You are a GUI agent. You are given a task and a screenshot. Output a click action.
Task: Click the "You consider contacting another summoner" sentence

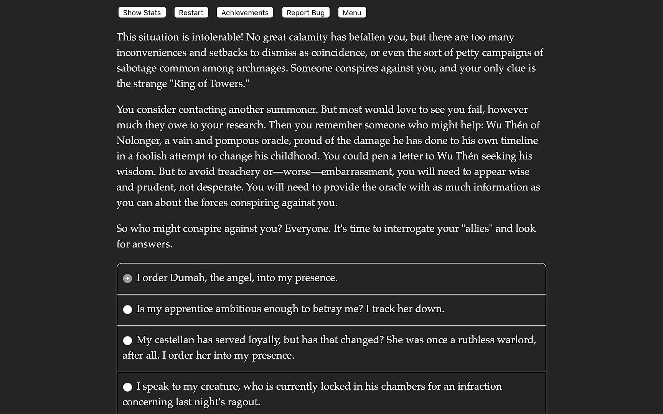[217, 110]
